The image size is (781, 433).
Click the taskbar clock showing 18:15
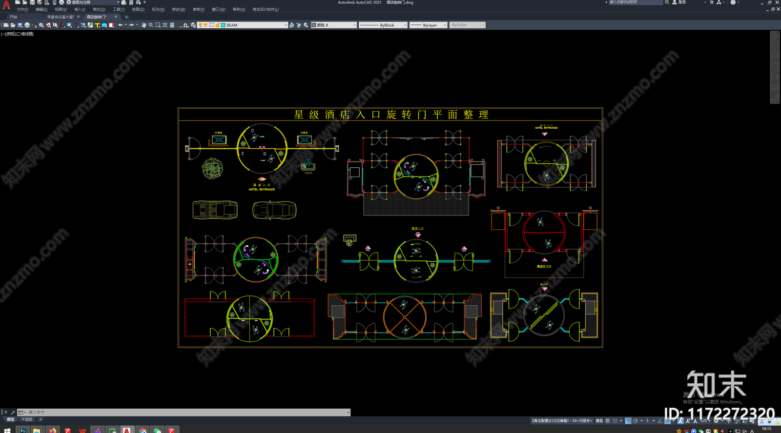point(766,429)
